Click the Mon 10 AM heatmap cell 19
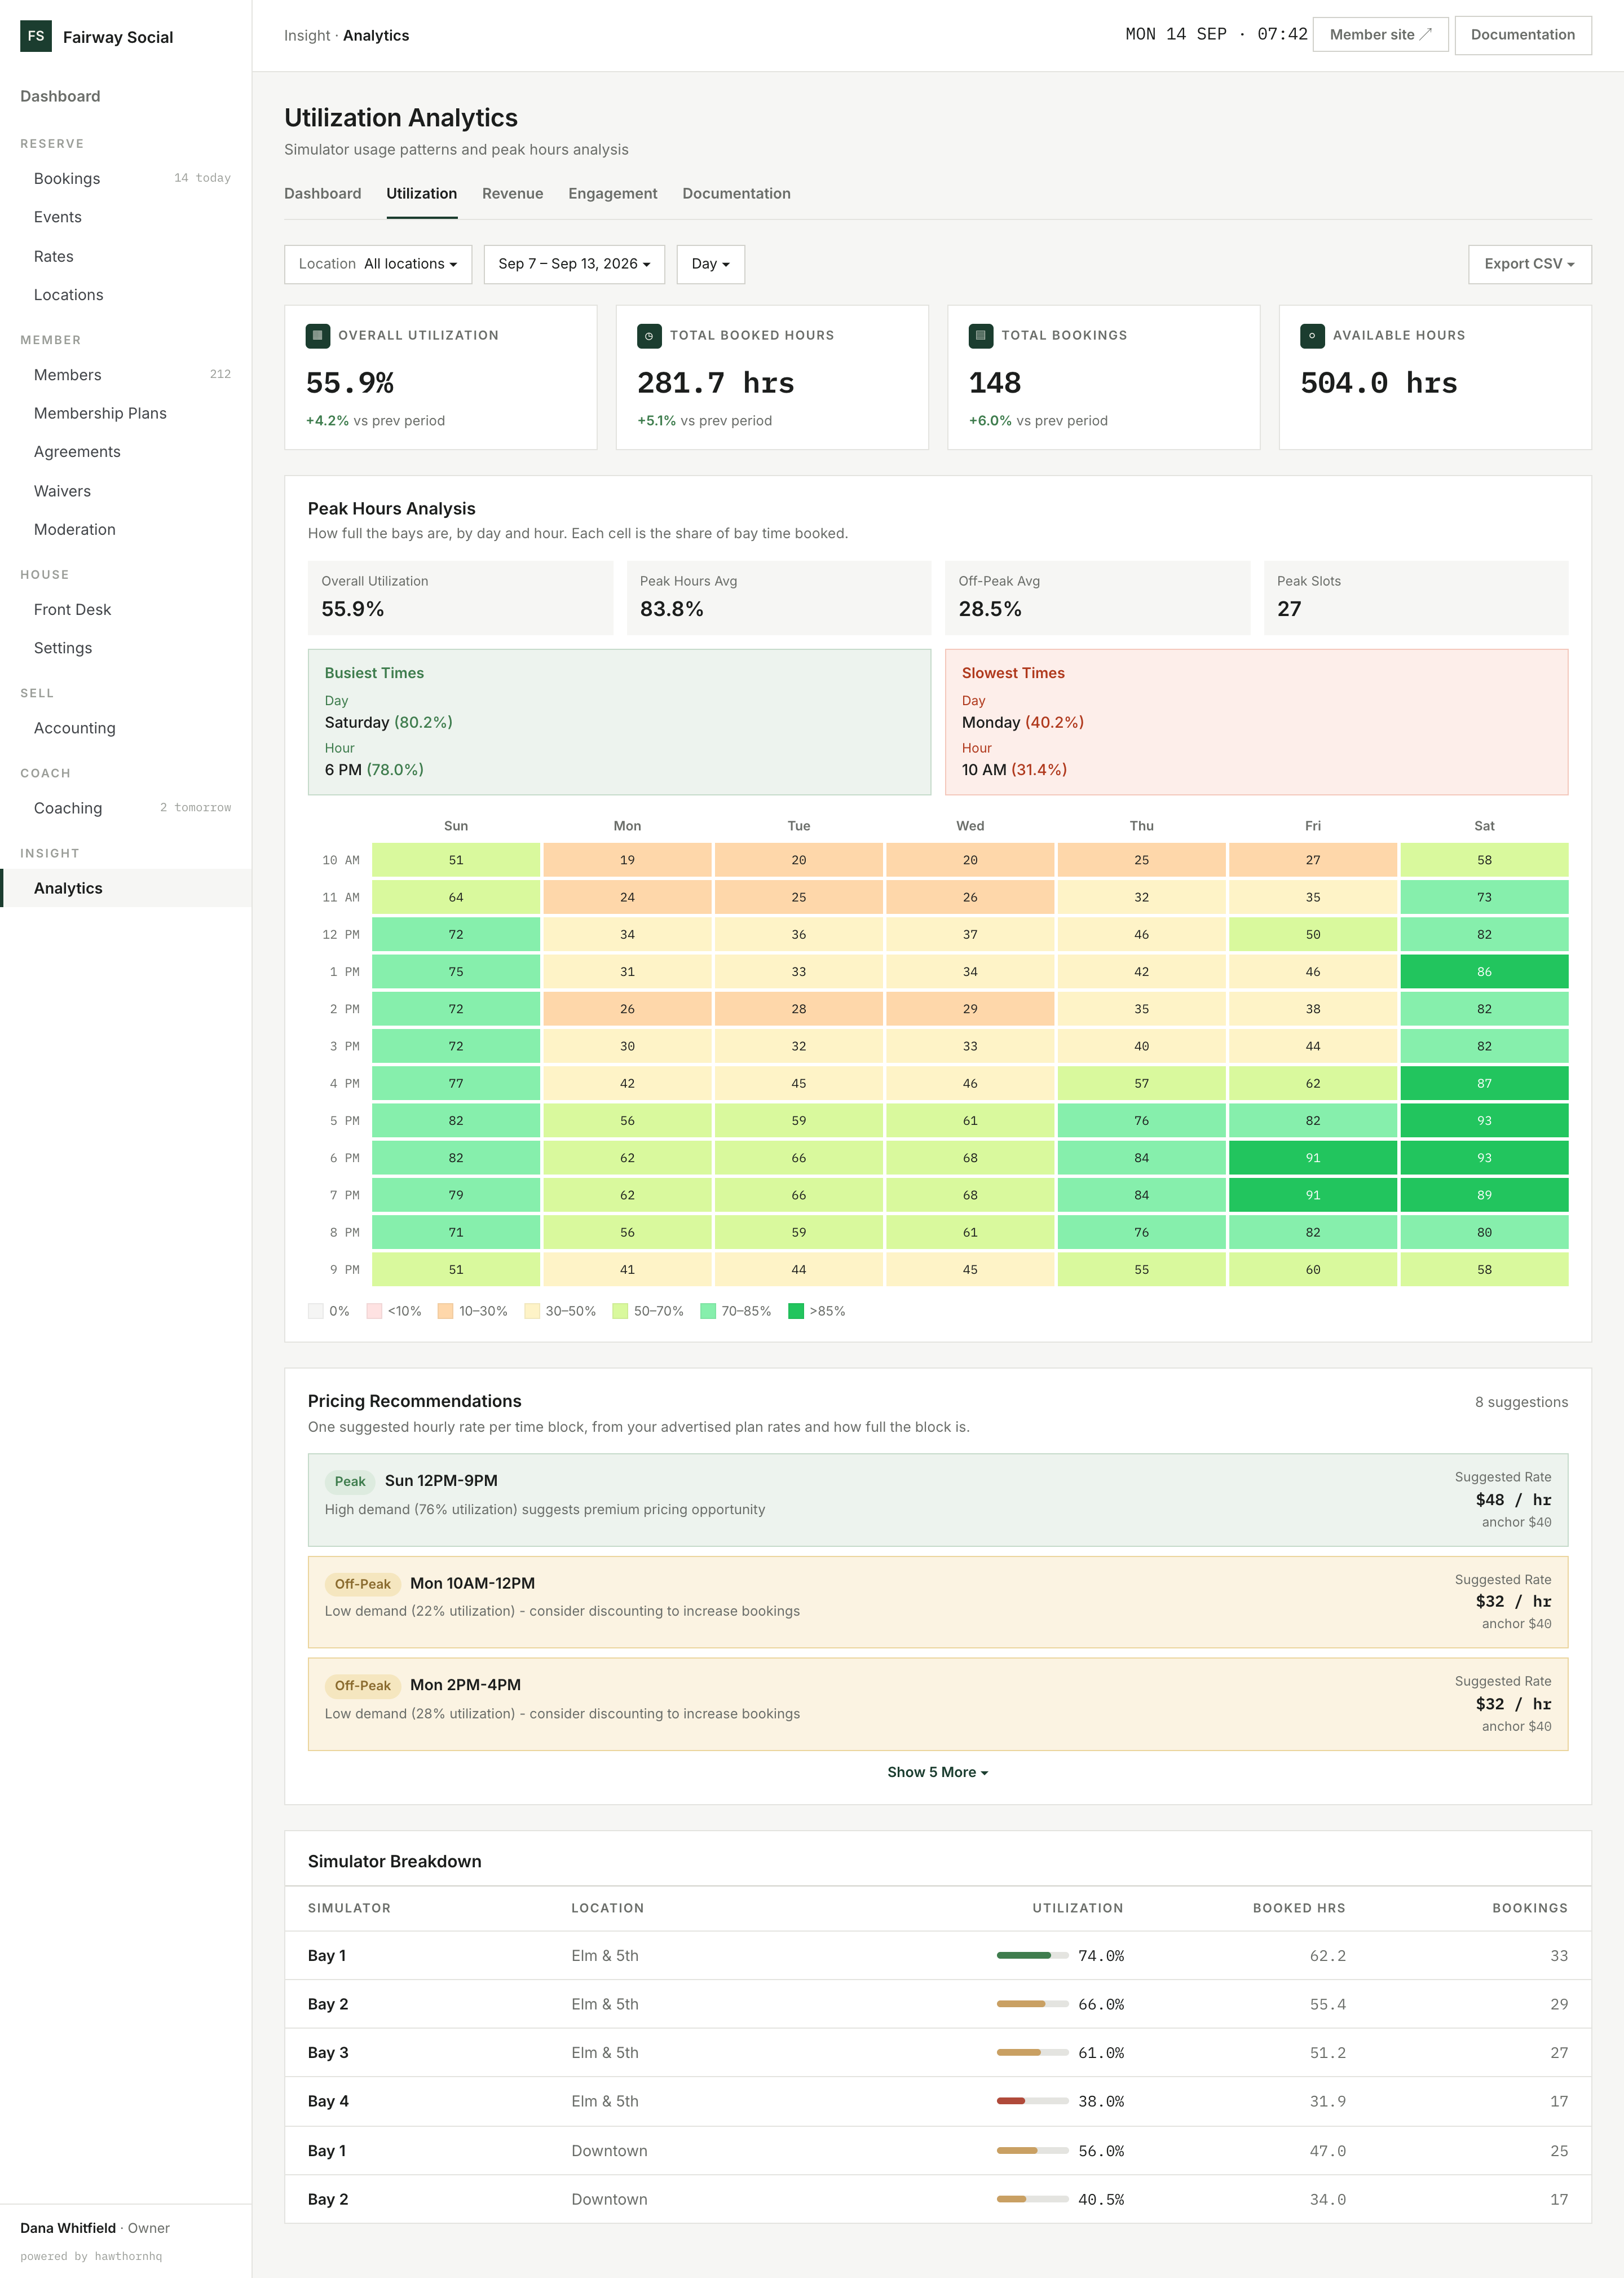This screenshot has width=1624, height=2278. tap(627, 859)
